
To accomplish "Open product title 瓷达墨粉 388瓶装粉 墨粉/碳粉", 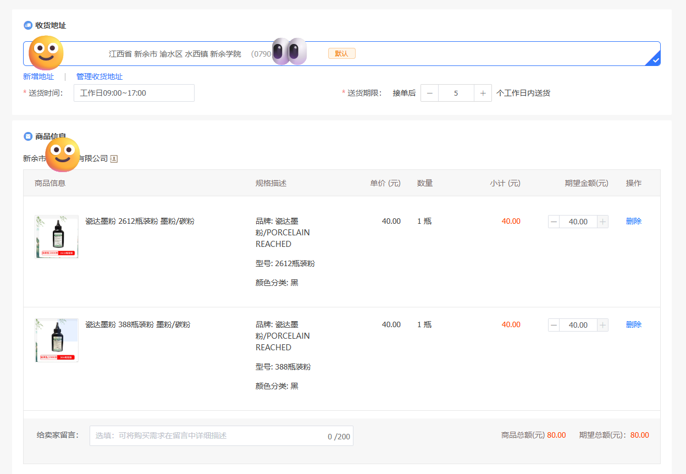I will (137, 324).
